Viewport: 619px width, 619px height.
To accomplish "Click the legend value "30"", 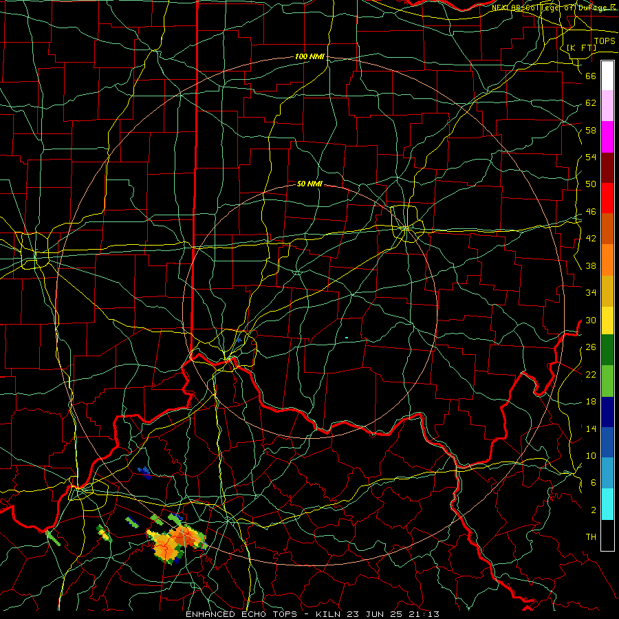I will (591, 320).
